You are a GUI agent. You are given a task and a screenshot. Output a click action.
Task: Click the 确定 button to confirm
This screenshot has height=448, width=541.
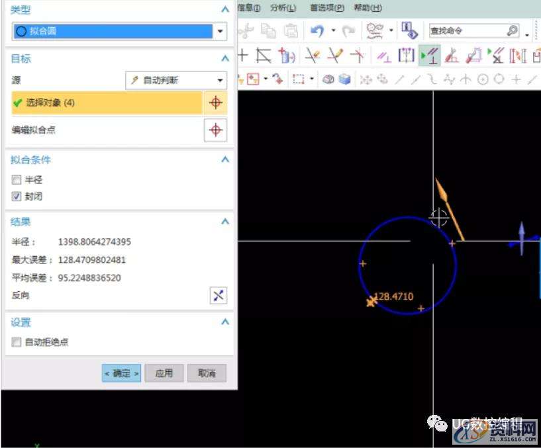click(121, 373)
